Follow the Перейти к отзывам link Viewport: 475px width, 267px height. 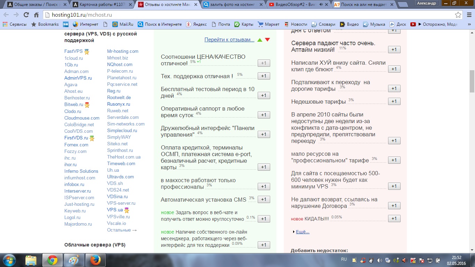pyautogui.click(x=230, y=40)
